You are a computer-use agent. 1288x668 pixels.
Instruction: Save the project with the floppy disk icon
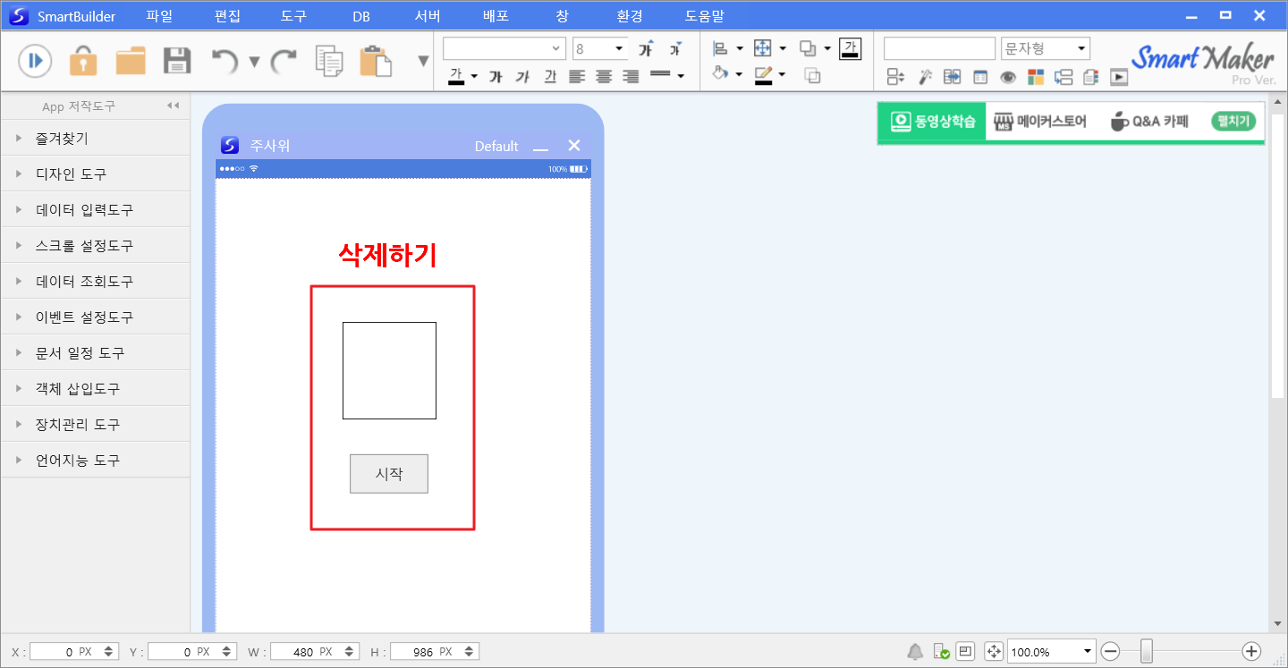pos(177,61)
